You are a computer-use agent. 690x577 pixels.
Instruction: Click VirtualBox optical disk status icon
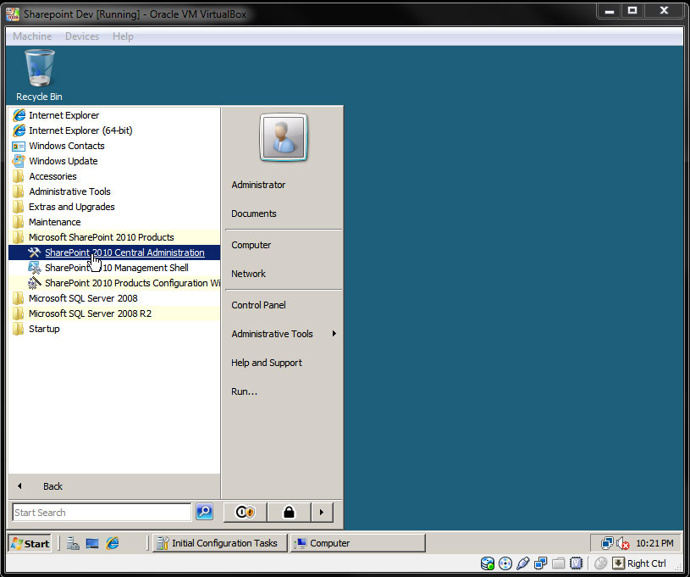click(x=505, y=563)
